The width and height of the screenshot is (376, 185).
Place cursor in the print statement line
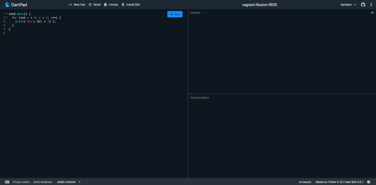point(36,21)
